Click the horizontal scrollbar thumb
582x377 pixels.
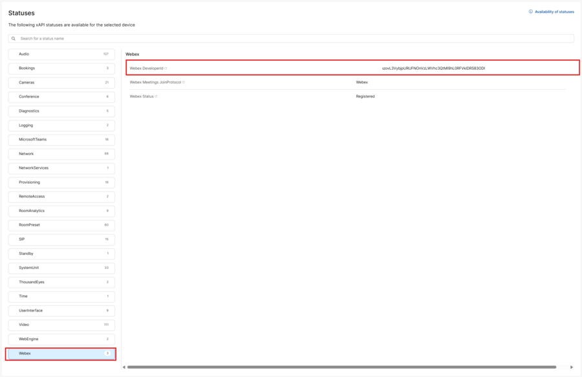pos(341,367)
